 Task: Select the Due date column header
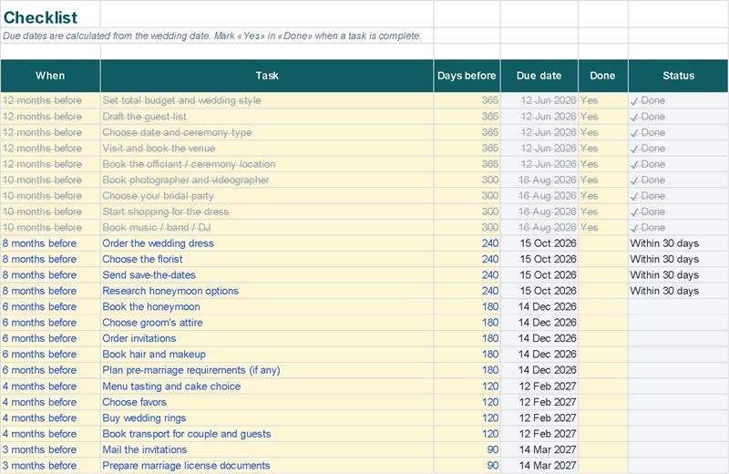click(539, 76)
